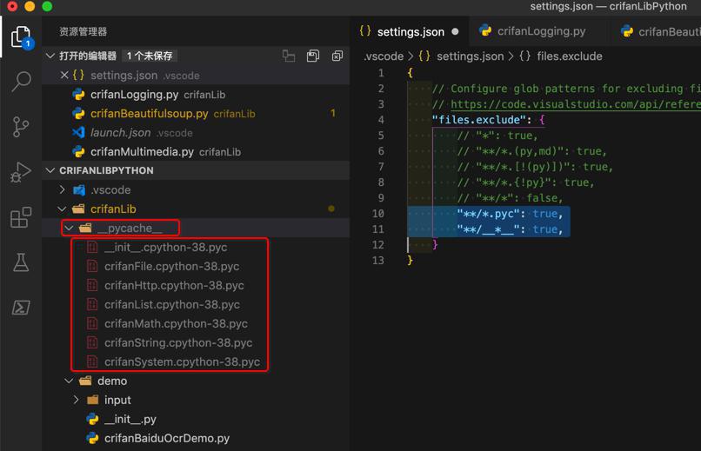The image size is (701, 451).
Task: Click the Save All icon in open editors
Action: 312,56
